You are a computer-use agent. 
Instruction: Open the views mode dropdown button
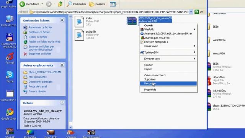[114, 4]
